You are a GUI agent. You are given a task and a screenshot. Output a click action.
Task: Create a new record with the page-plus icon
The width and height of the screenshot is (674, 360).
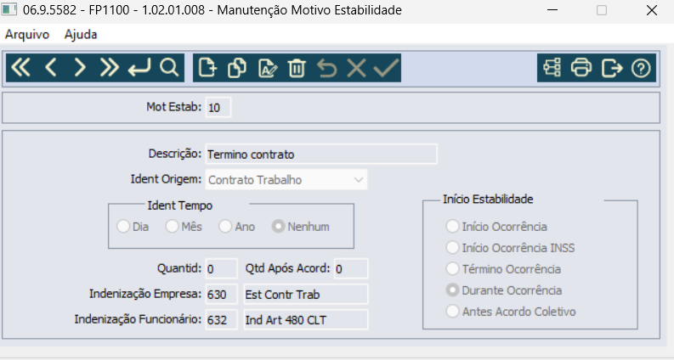[207, 68]
